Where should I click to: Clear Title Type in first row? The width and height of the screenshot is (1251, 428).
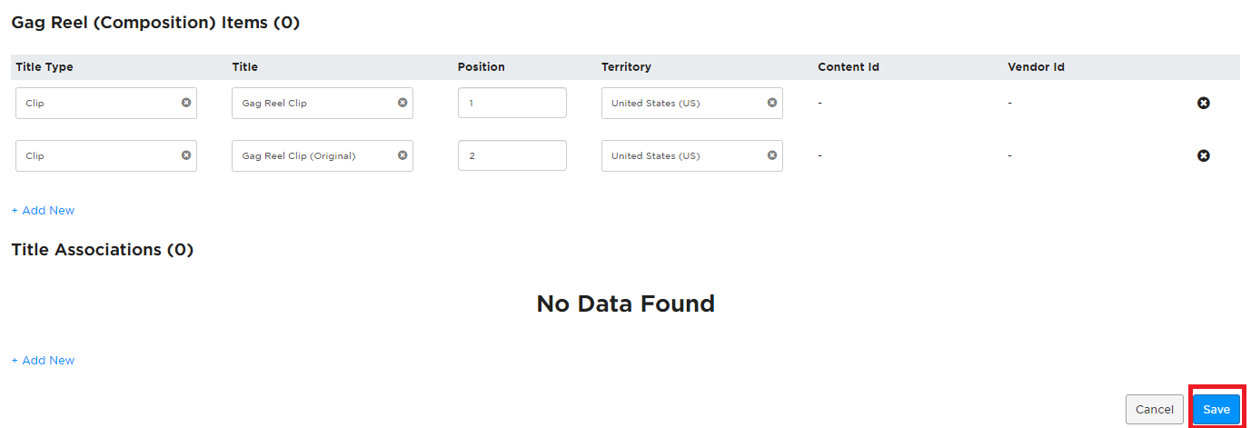(x=186, y=103)
